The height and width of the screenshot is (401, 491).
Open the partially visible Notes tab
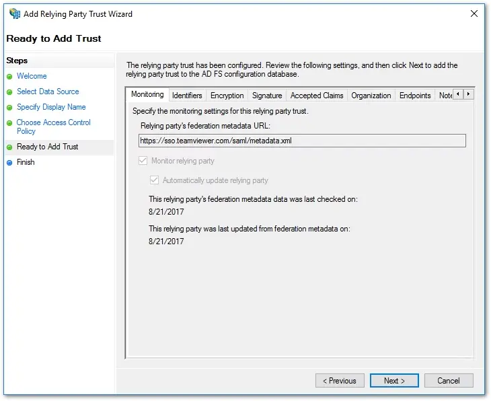click(x=445, y=96)
